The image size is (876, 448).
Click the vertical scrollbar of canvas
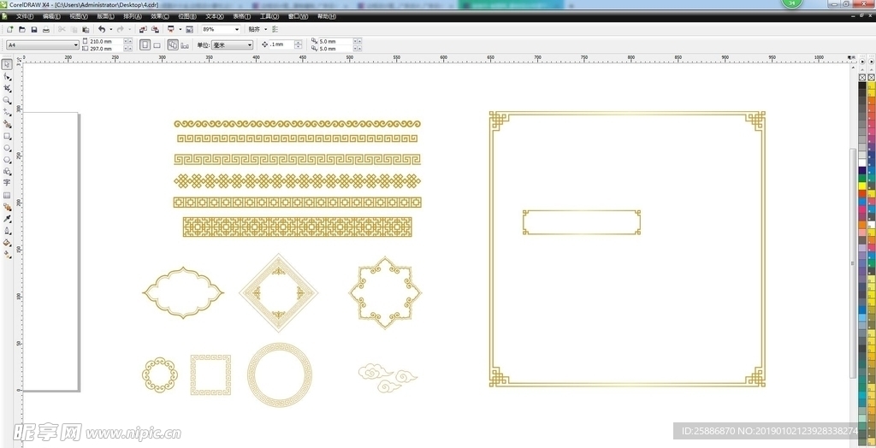tap(853, 262)
